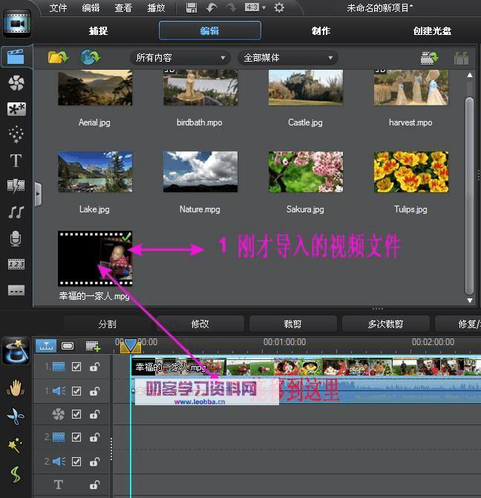Open the Audio Mixing Room music-note icon
Screen dimensions: 481x498
click(16, 212)
